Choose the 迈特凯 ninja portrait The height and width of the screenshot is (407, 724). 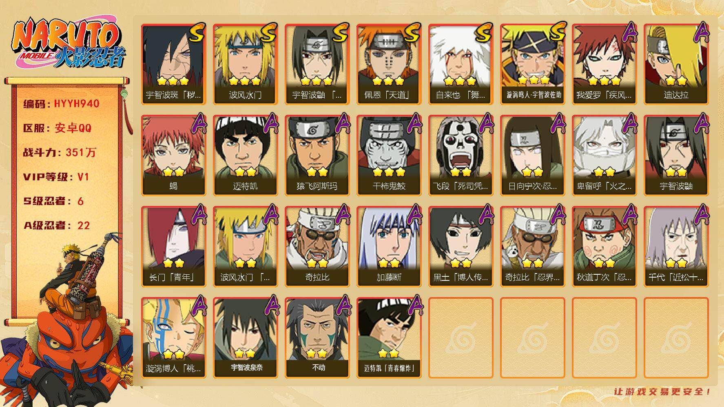click(245, 155)
